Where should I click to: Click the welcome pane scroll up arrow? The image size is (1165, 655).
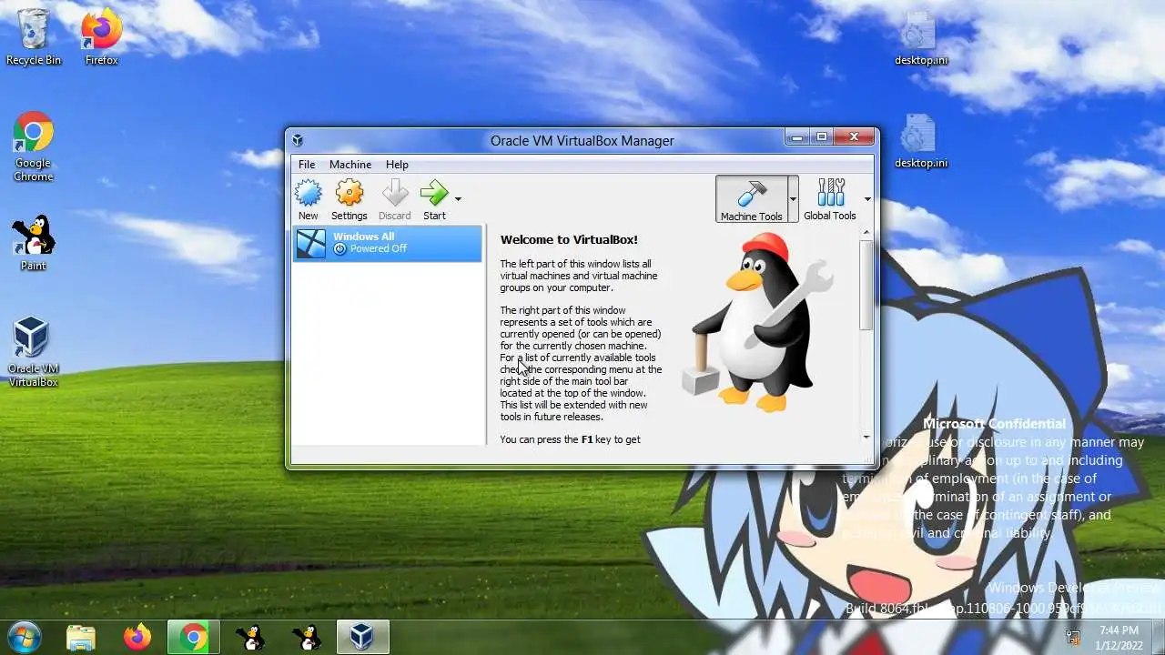click(x=866, y=233)
